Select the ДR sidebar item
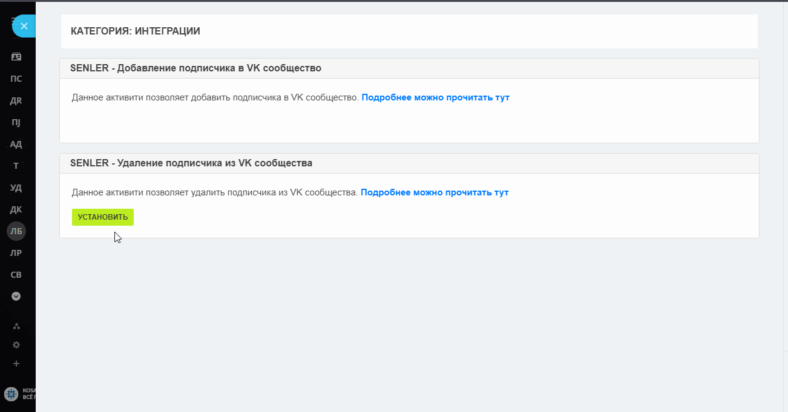 coord(16,100)
